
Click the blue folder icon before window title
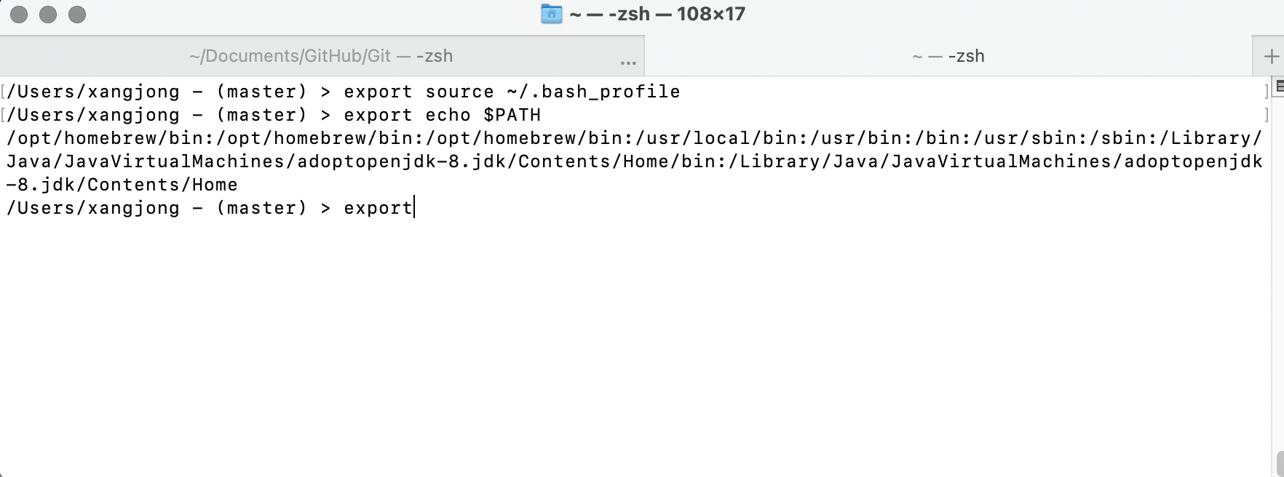pos(551,13)
